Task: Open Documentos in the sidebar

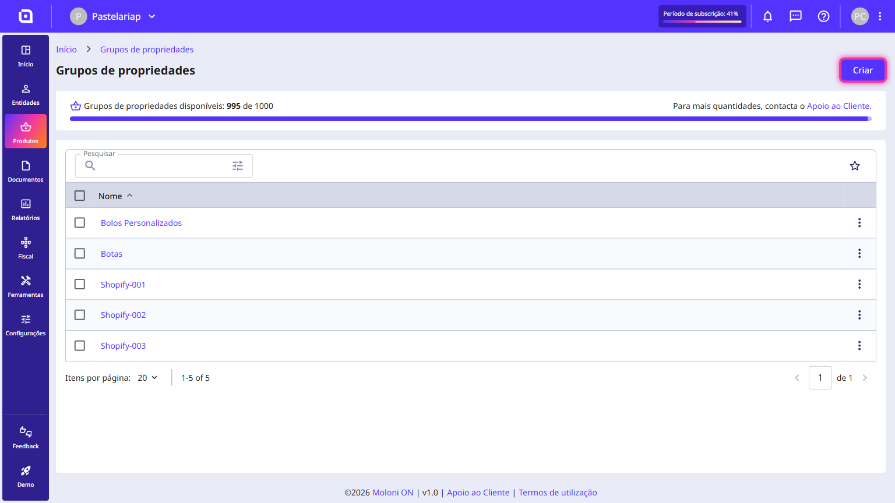Action: coord(26,172)
